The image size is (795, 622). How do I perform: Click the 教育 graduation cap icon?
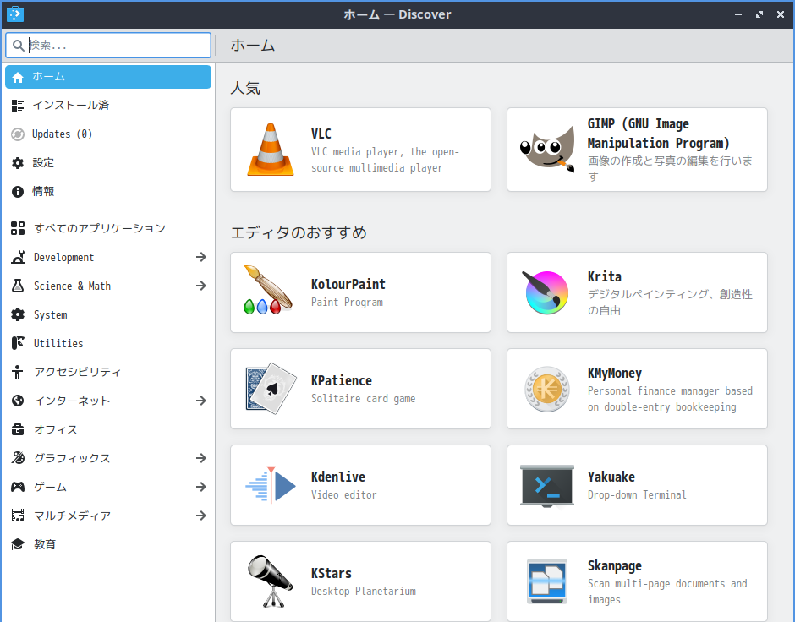click(18, 544)
